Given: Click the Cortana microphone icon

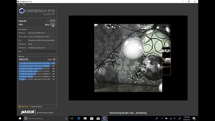Looking at the screenshot, I should (66, 118).
